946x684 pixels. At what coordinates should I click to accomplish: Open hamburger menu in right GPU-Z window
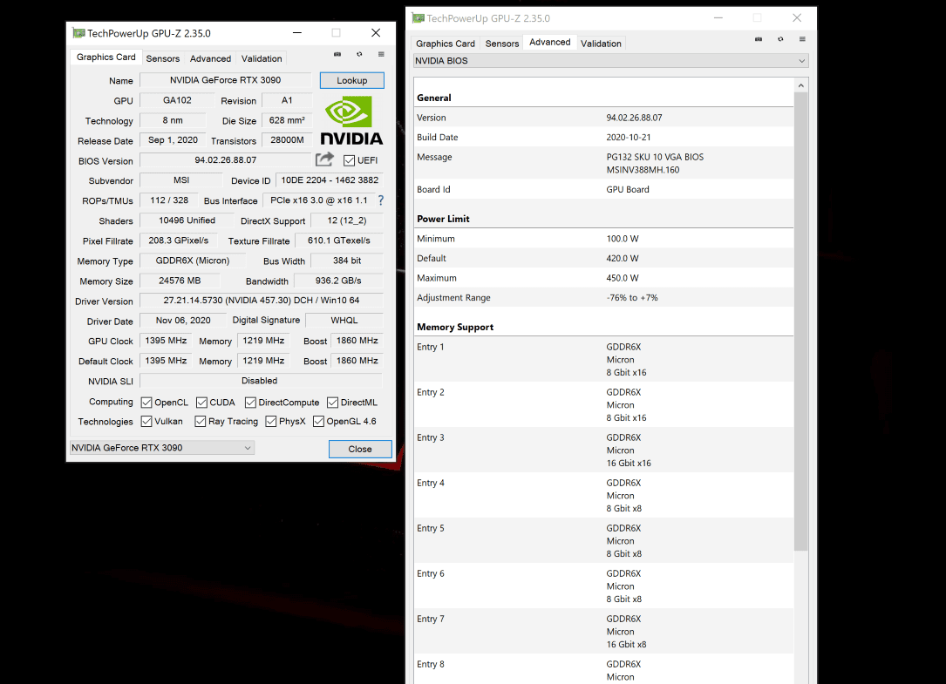[802, 39]
